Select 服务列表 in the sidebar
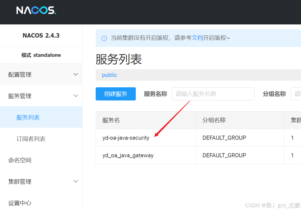 [41, 117]
